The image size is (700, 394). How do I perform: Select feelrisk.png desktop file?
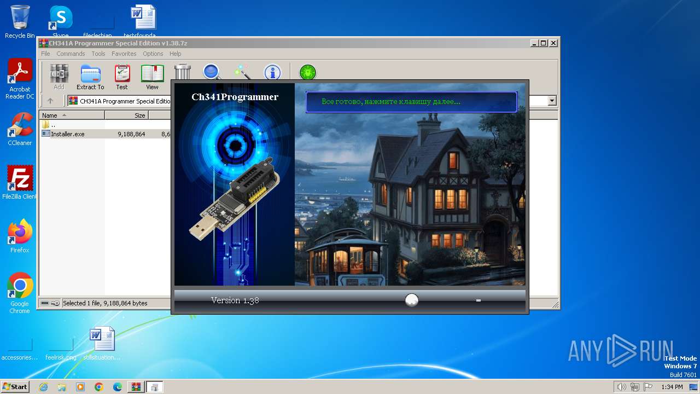[61, 350]
